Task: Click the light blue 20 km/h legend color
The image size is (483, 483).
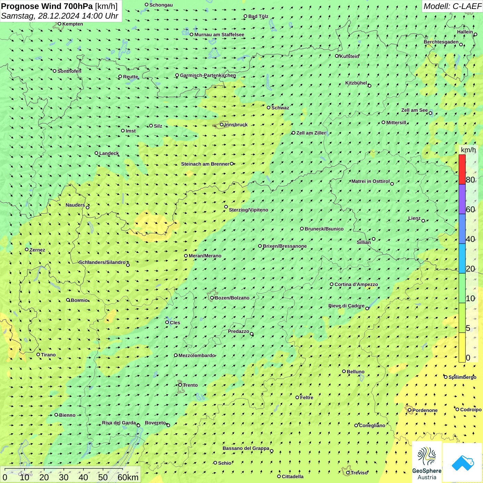Action: click(x=462, y=259)
